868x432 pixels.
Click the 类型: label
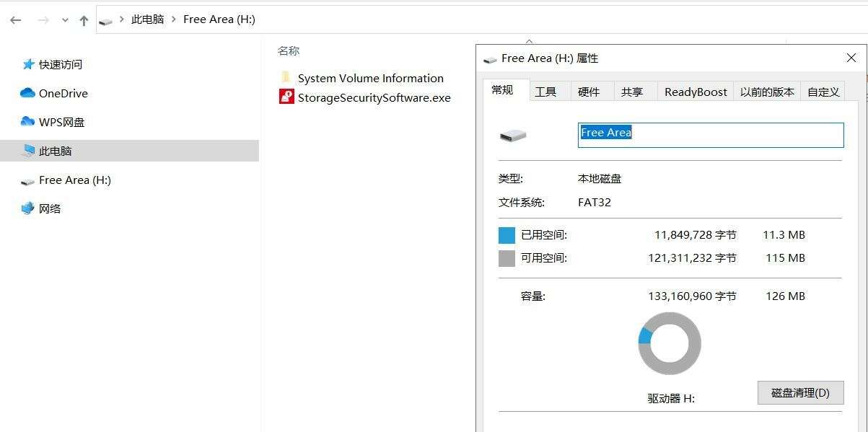(511, 178)
